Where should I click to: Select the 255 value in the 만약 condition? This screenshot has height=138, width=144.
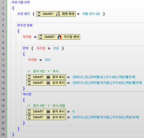pyautogui.click(x=56, y=48)
